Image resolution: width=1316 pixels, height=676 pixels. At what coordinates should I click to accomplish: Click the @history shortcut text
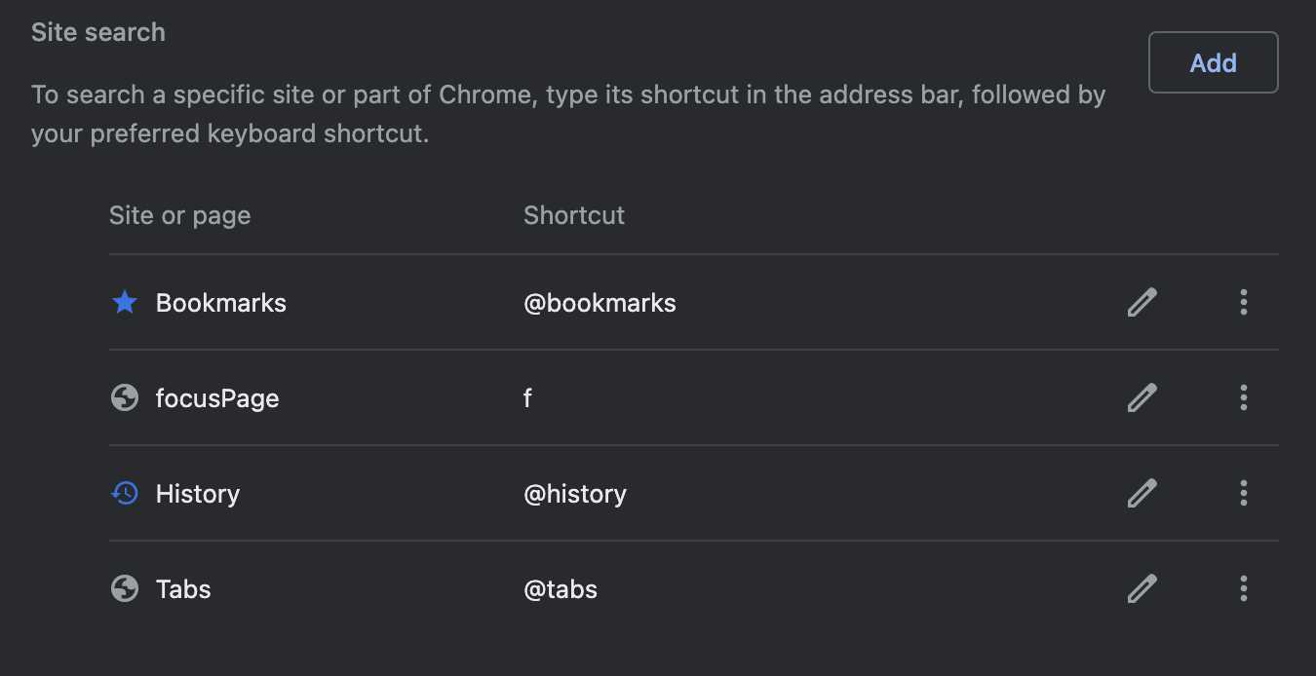[575, 494]
